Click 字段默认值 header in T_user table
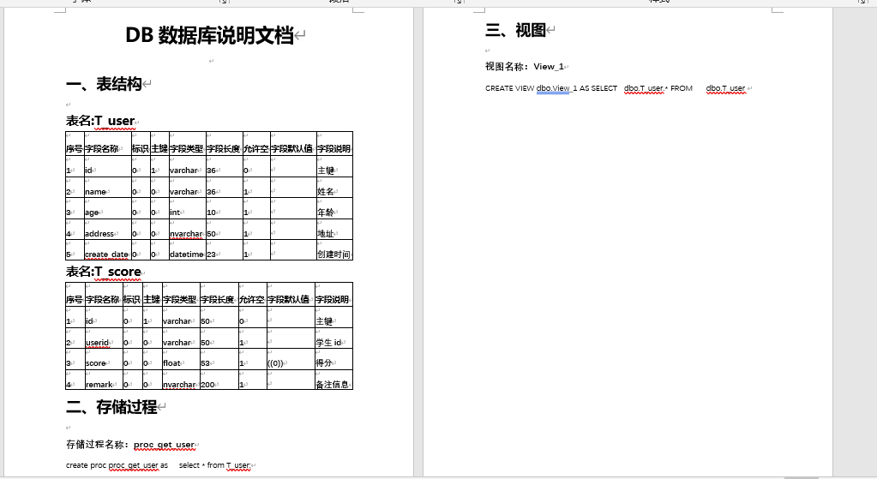The image size is (877, 479). (x=293, y=144)
